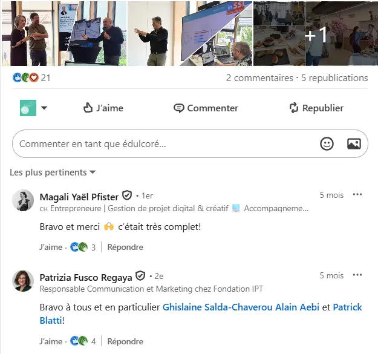This screenshot has height=354, width=378.
Task: View reactions on Magali's comment
Action: tap(79, 247)
